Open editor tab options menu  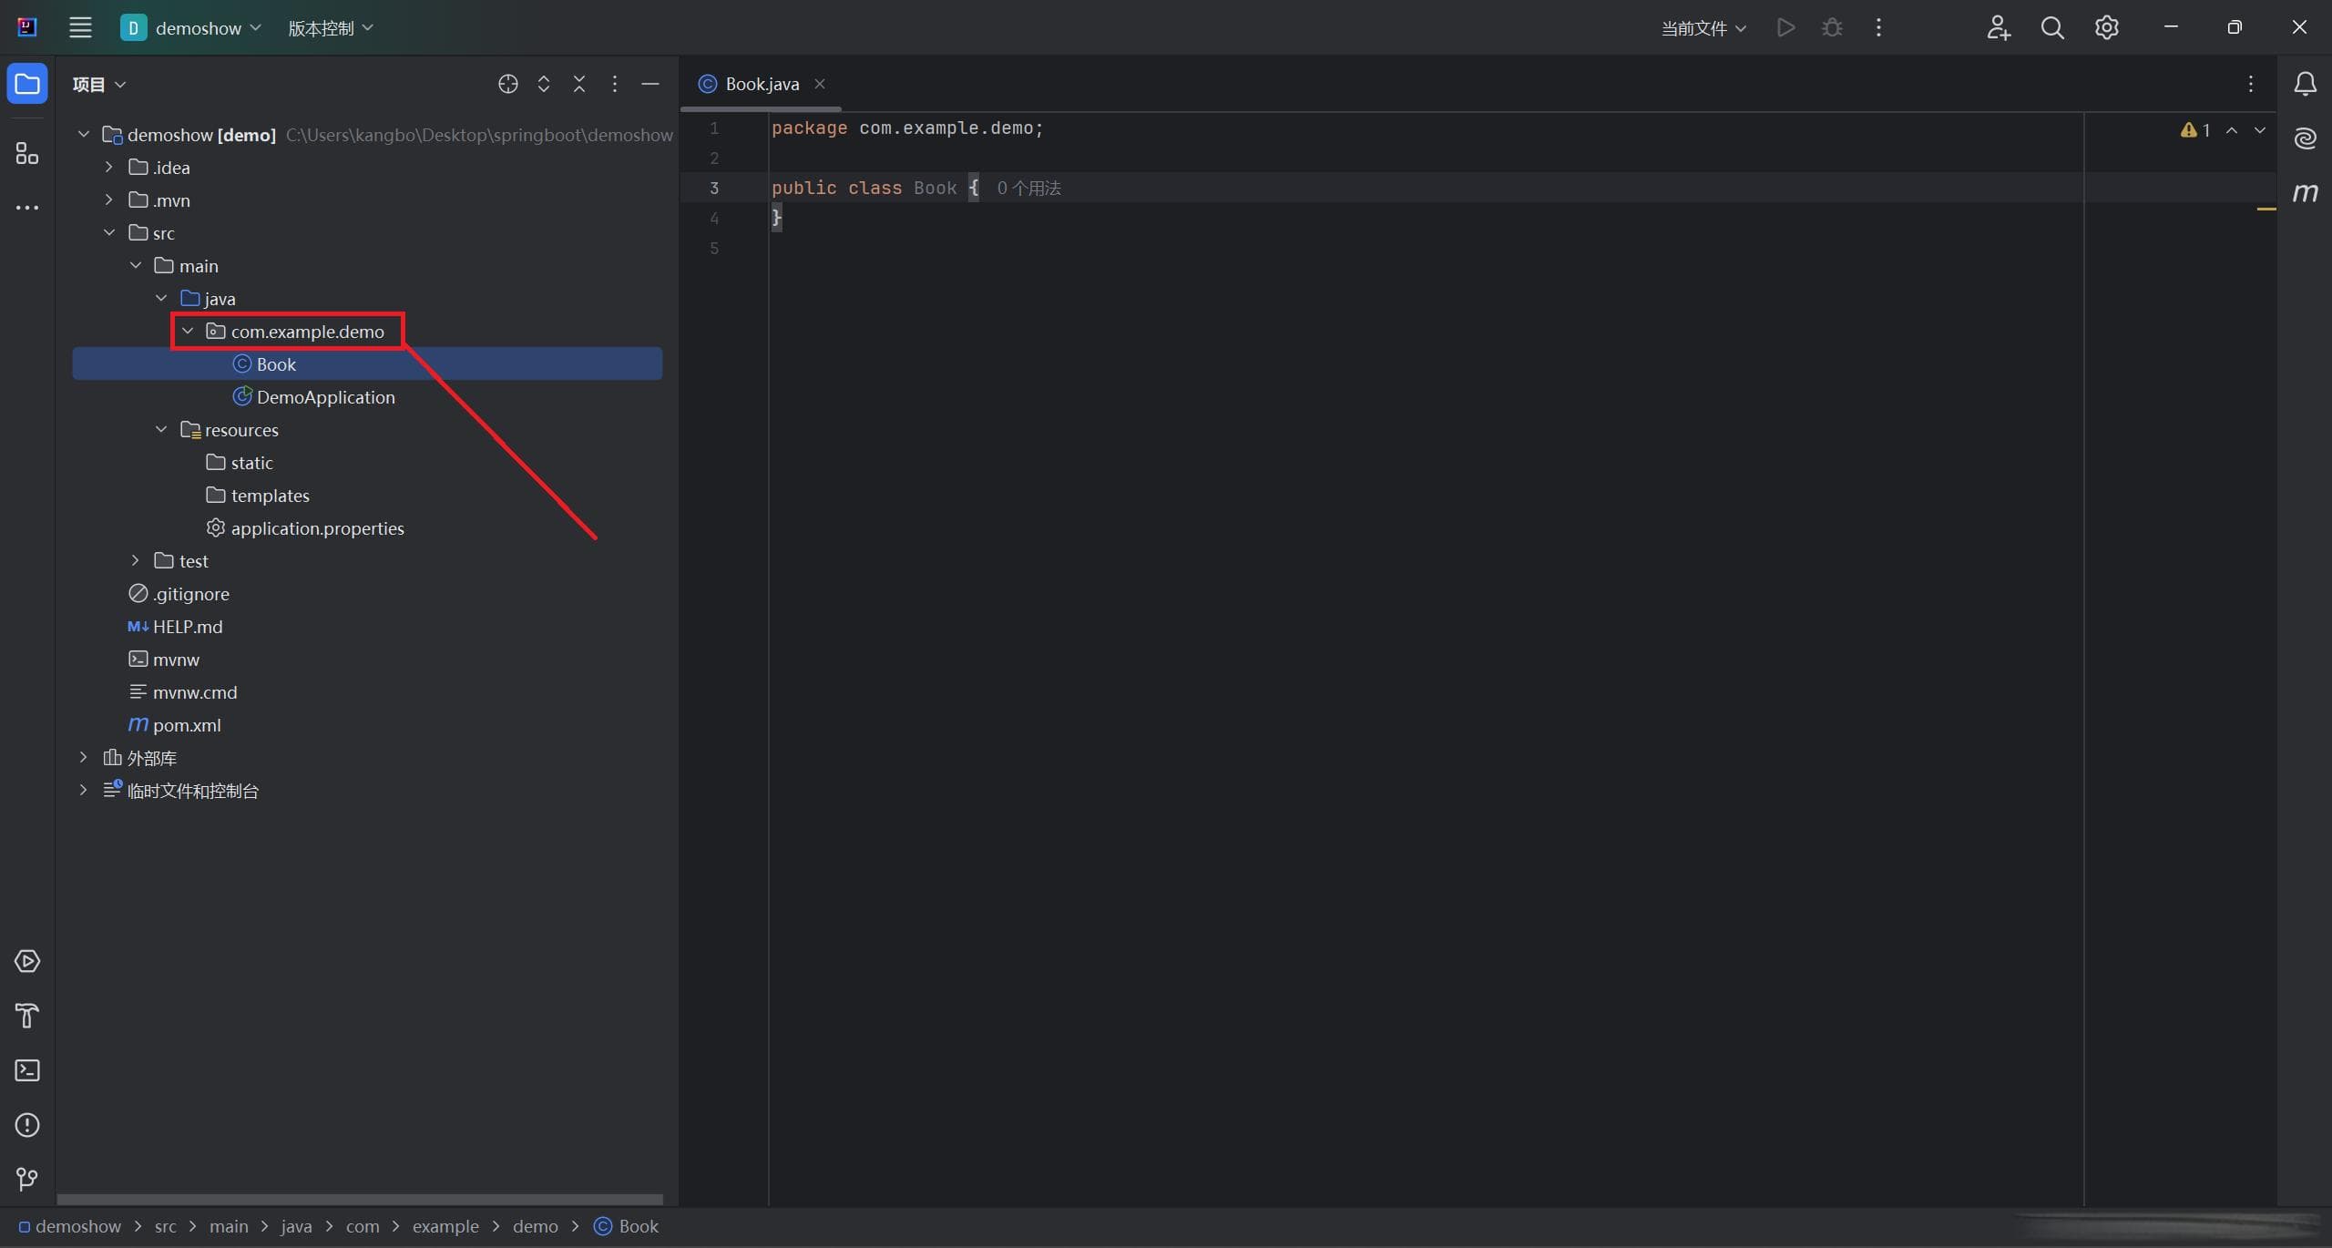[x=2251, y=84]
